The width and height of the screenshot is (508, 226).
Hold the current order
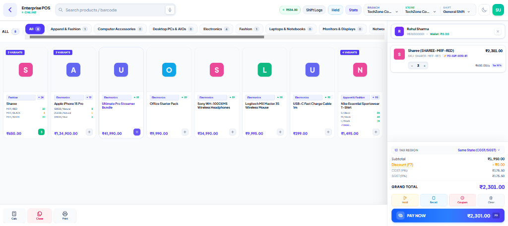coord(405,200)
